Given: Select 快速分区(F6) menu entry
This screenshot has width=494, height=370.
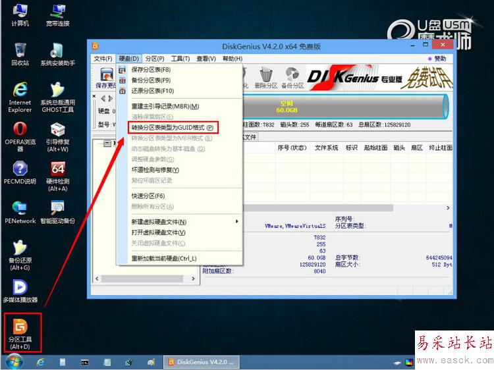Looking at the screenshot, I should [148, 196].
